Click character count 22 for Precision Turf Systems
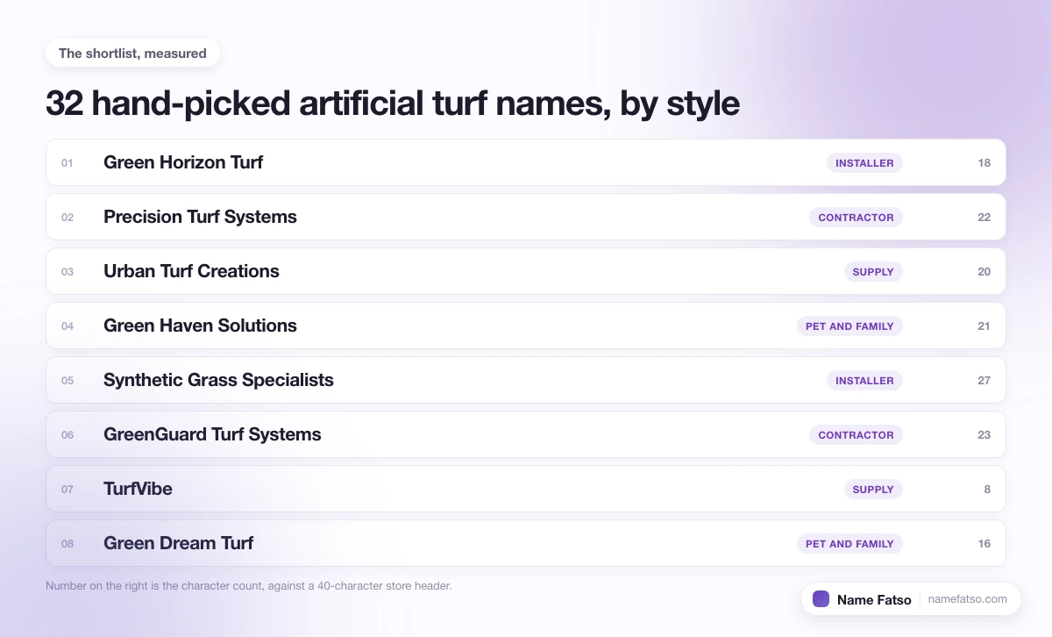 (x=984, y=217)
